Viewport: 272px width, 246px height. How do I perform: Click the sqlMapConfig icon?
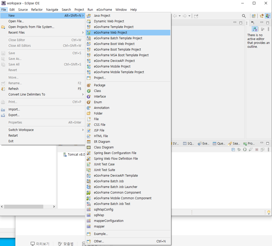(89, 210)
